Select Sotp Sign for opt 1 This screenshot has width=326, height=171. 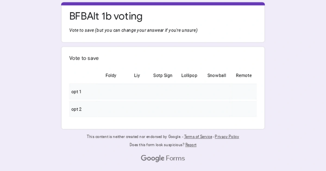pos(163,92)
